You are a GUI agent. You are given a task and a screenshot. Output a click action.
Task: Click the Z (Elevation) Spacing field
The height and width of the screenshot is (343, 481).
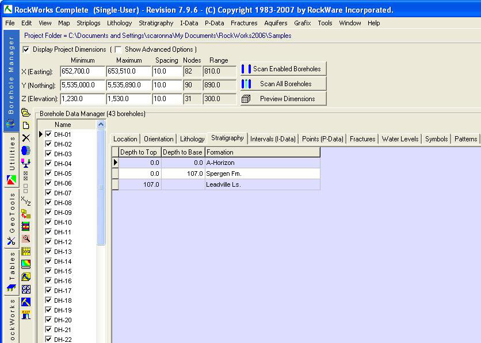coord(167,99)
